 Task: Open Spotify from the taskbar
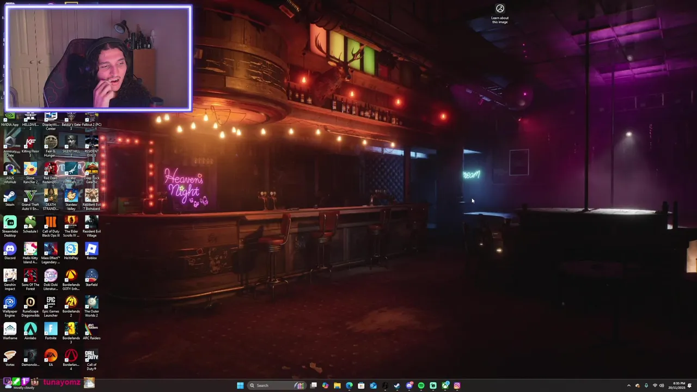[x=421, y=385]
